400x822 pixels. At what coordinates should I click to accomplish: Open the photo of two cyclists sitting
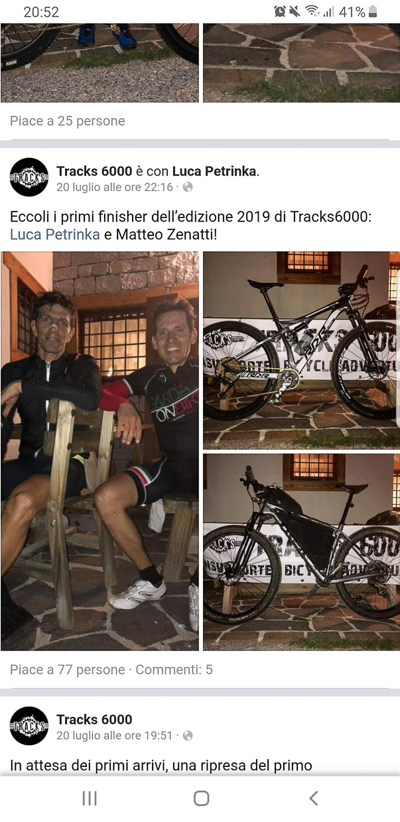click(x=100, y=451)
